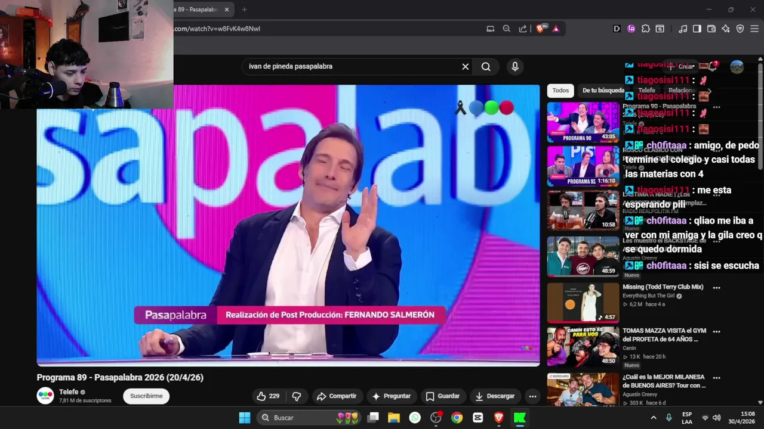Open more options for TOMAS MAZZA video
This screenshot has width=764, height=429.
716,331
